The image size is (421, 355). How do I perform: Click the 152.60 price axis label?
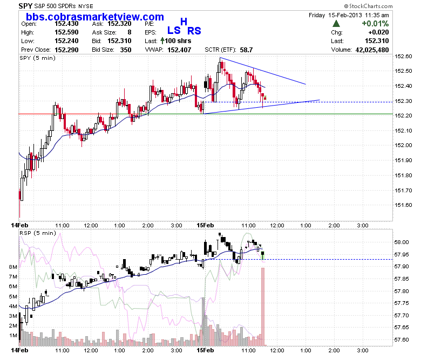click(x=403, y=56)
